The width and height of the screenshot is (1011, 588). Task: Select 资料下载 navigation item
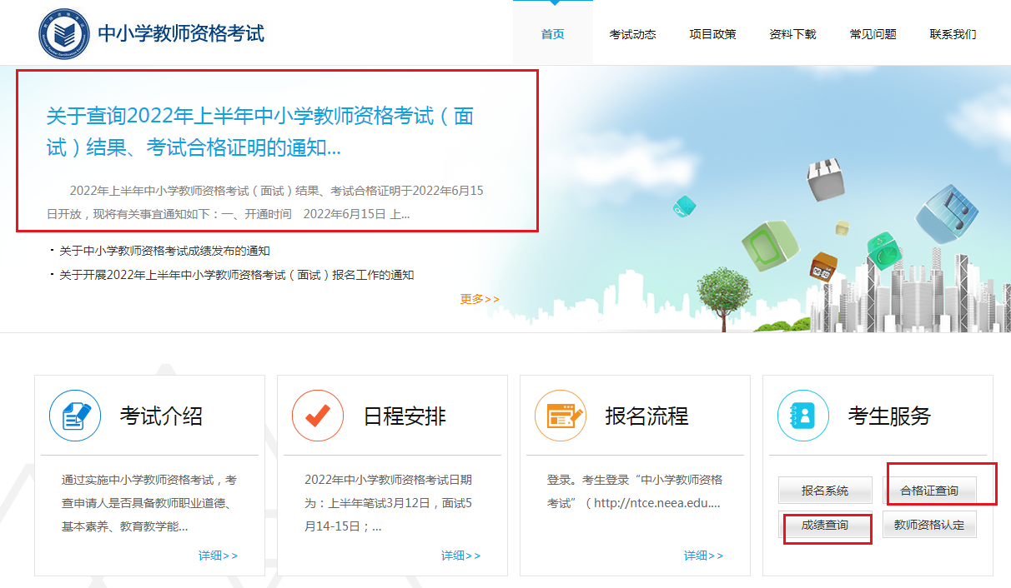[792, 34]
